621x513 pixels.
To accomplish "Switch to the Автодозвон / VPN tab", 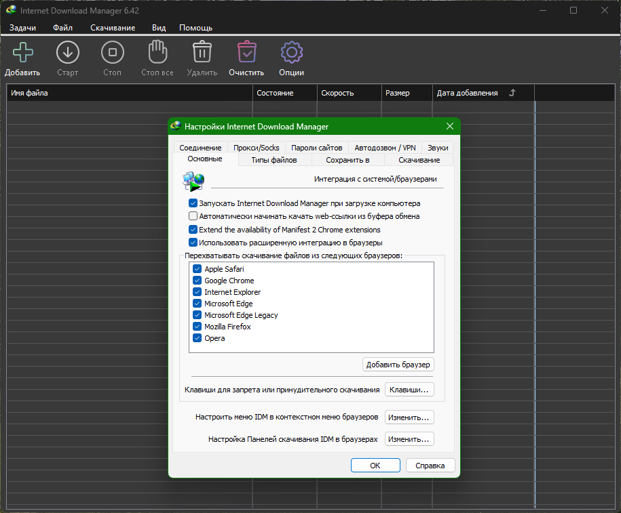I will 385,148.
